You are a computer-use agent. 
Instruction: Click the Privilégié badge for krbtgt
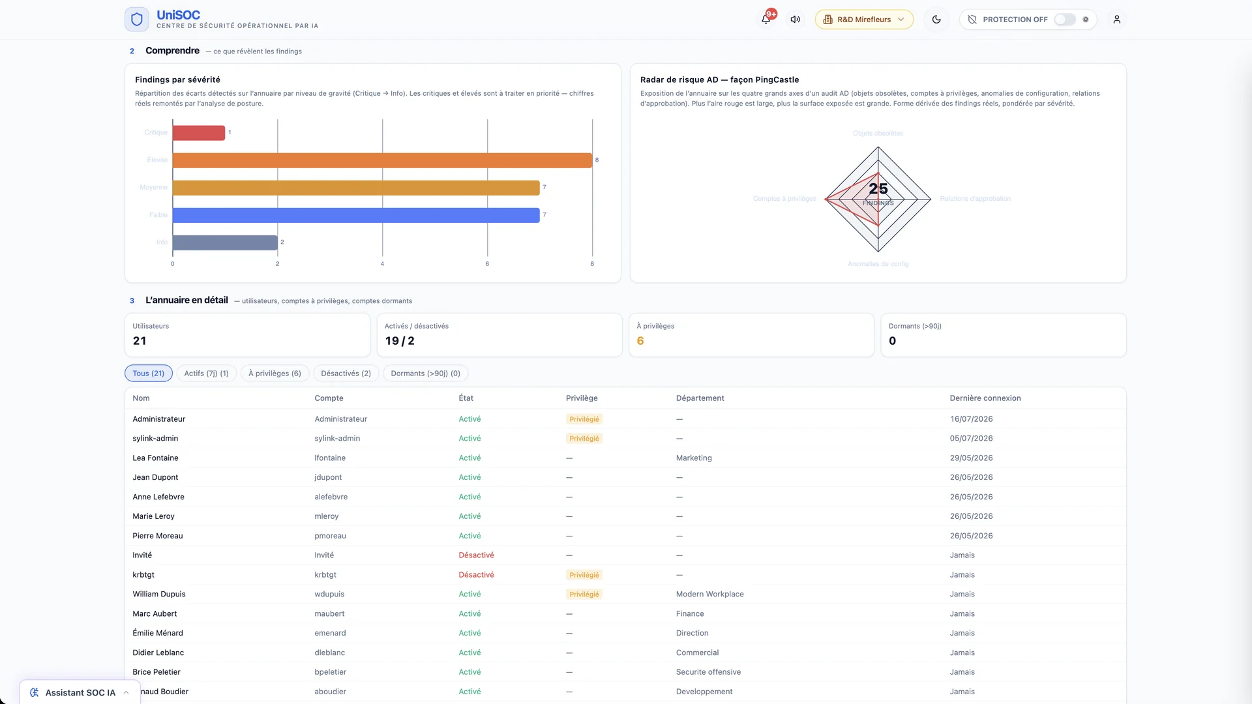click(584, 575)
